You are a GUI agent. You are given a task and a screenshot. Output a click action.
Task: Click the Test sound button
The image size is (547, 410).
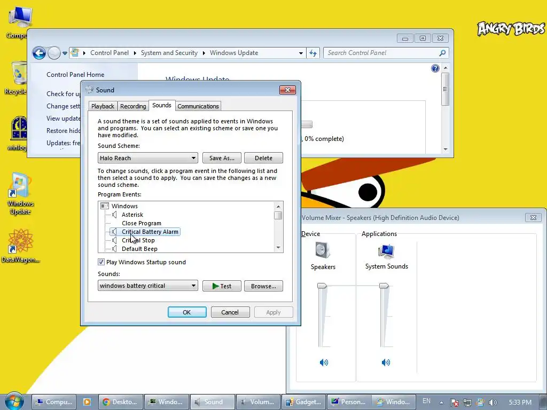tap(222, 286)
